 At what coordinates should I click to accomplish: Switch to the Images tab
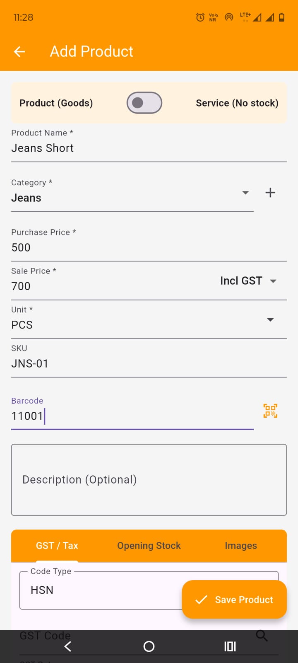pyautogui.click(x=240, y=546)
